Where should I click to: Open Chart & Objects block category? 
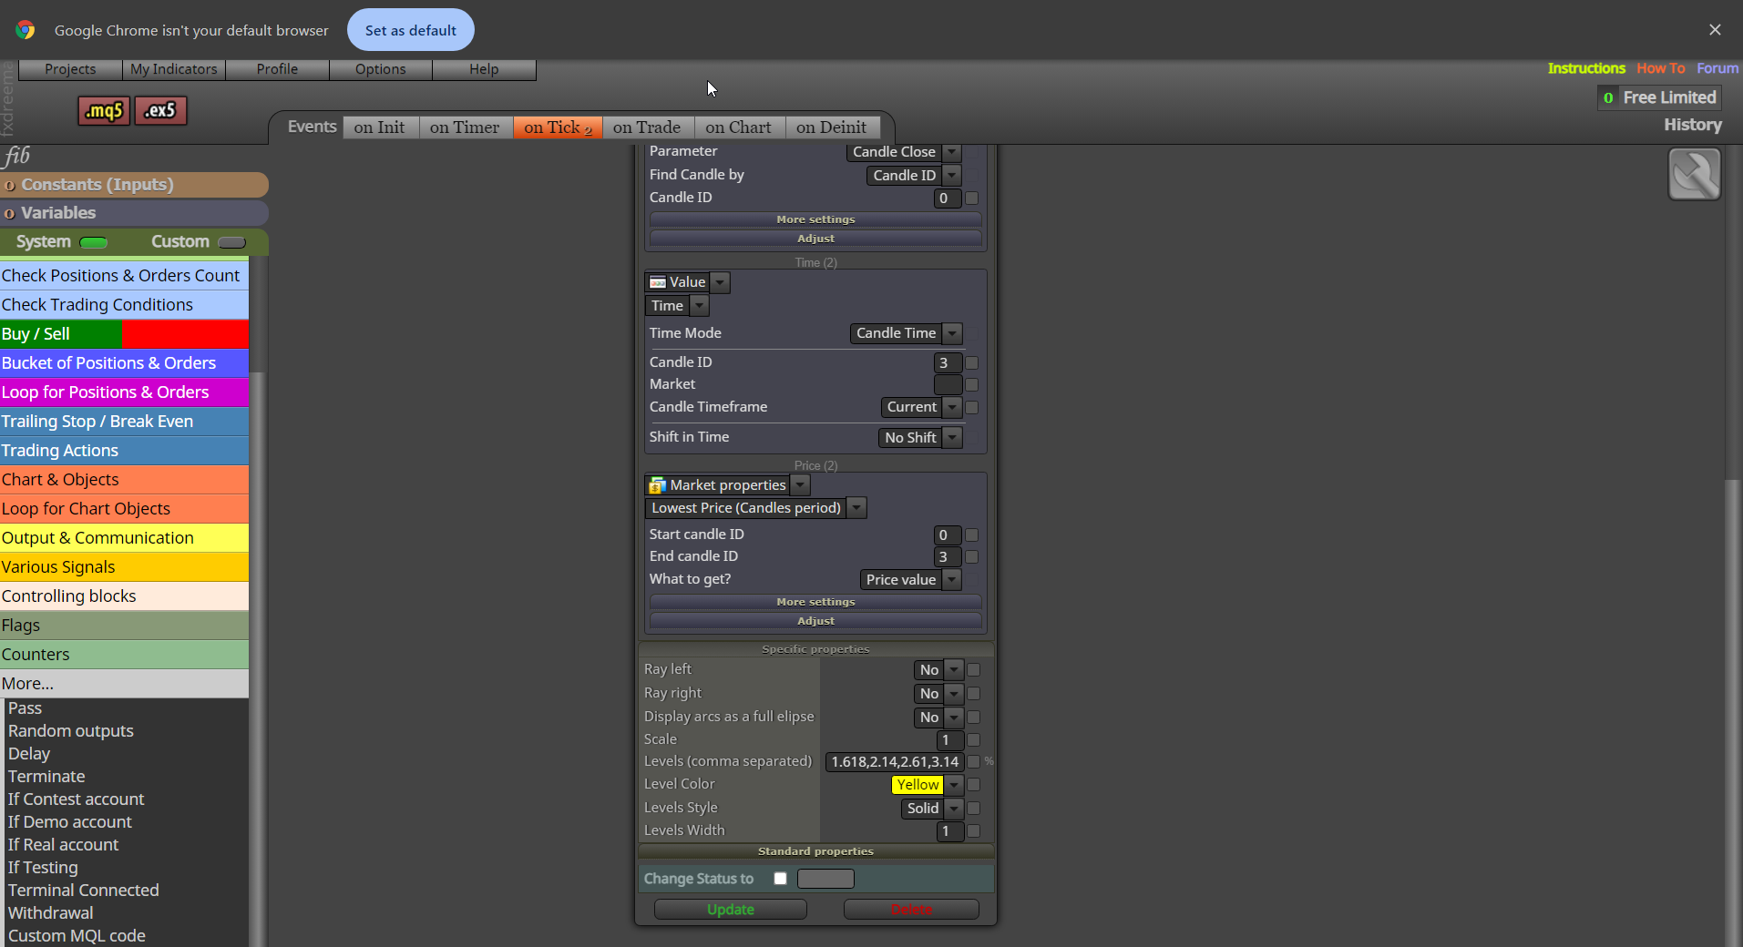[x=124, y=480]
